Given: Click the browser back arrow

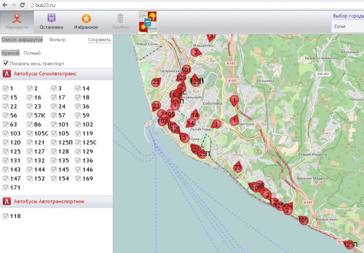Looking at the screenshot, I should 5,5.
